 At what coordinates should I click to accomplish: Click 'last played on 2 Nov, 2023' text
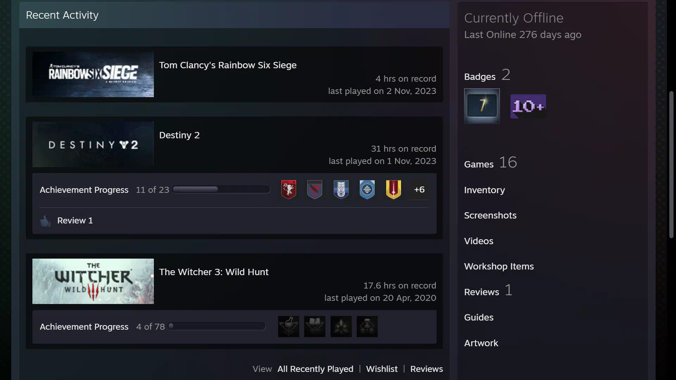pyautogui.click(x=382, y=91)
